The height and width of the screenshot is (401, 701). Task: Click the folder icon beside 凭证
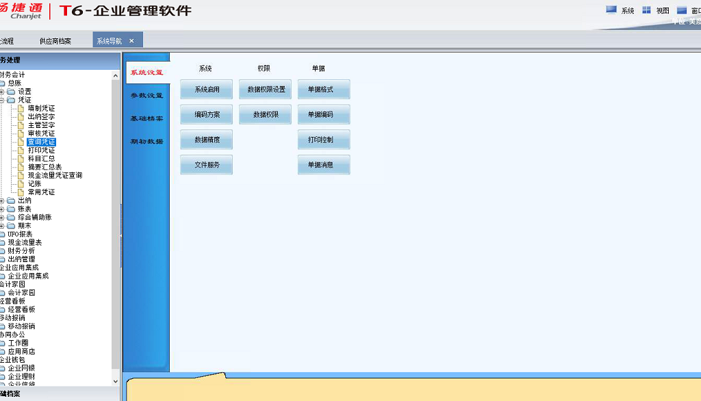[x=11, y=100]
